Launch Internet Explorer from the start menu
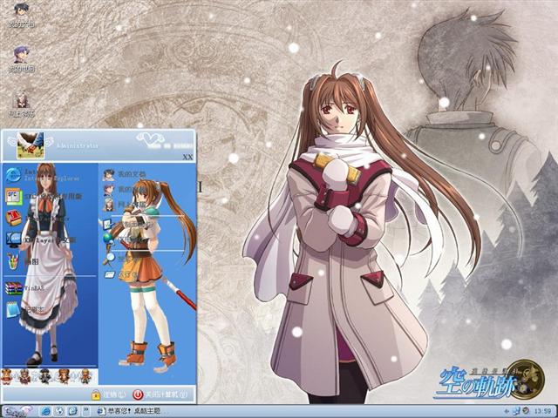Viewport: 558px width, 418px height. coord(43,174)
